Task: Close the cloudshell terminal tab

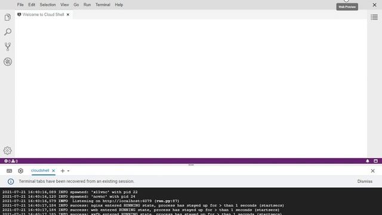Action: click(53, 171)
